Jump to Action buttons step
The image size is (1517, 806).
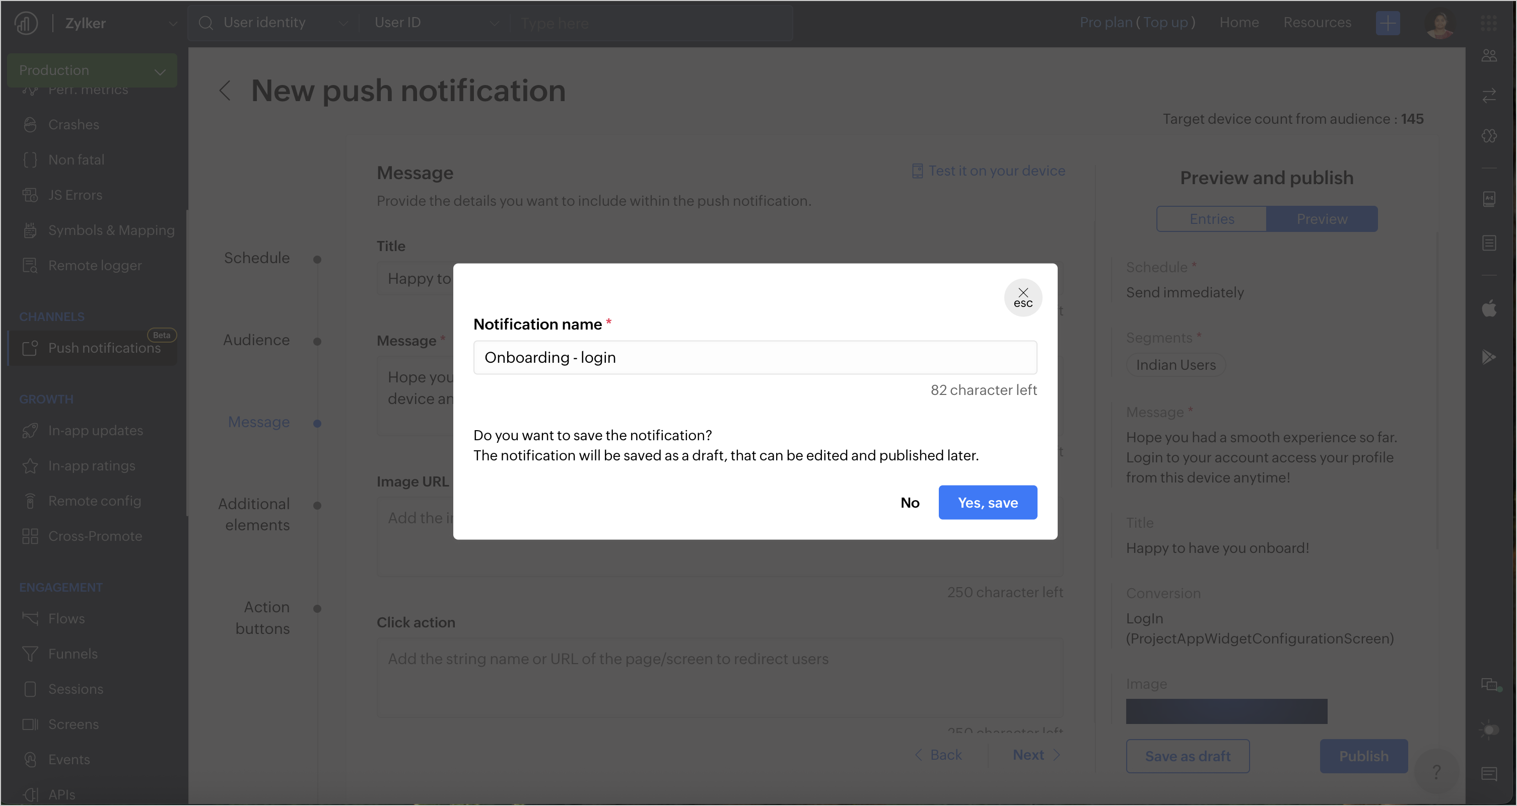(262, 618)
